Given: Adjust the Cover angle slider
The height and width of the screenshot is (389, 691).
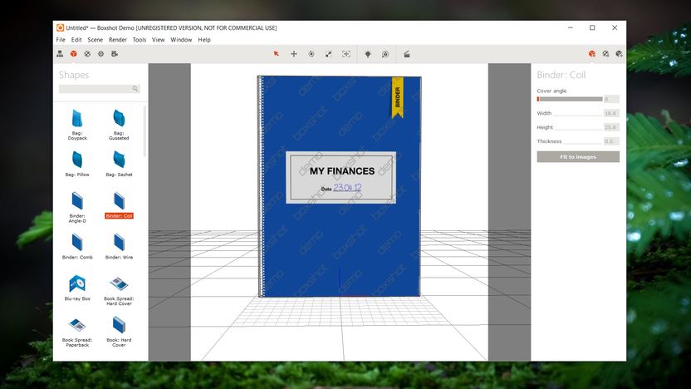Looking at the screenshot, I should (x=570, y=99).
